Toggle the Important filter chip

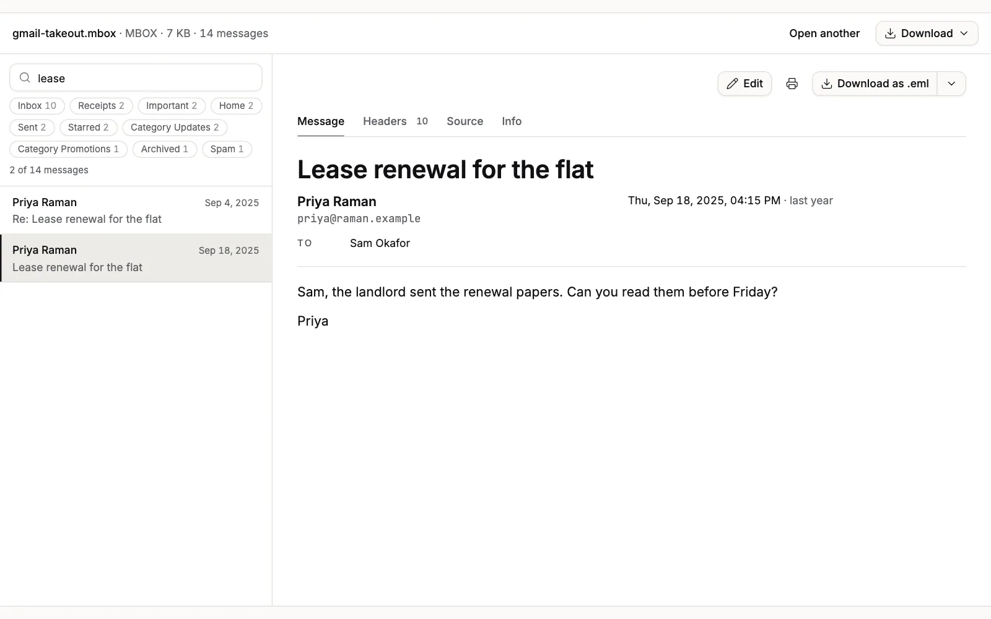point(172,106)
